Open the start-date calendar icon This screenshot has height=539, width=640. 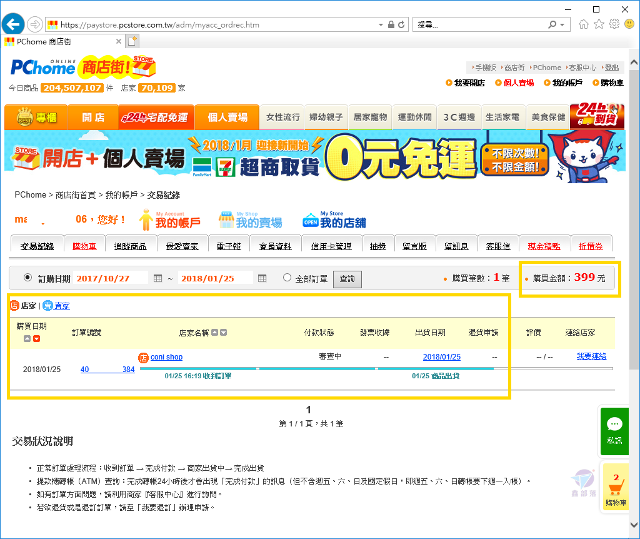click(158, 278)
